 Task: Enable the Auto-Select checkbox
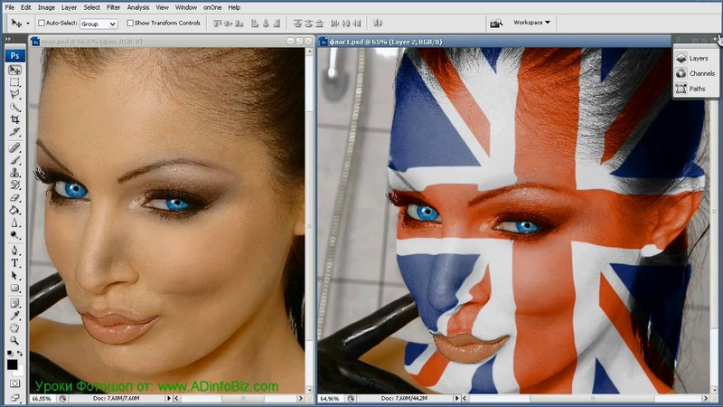(42, 23)
